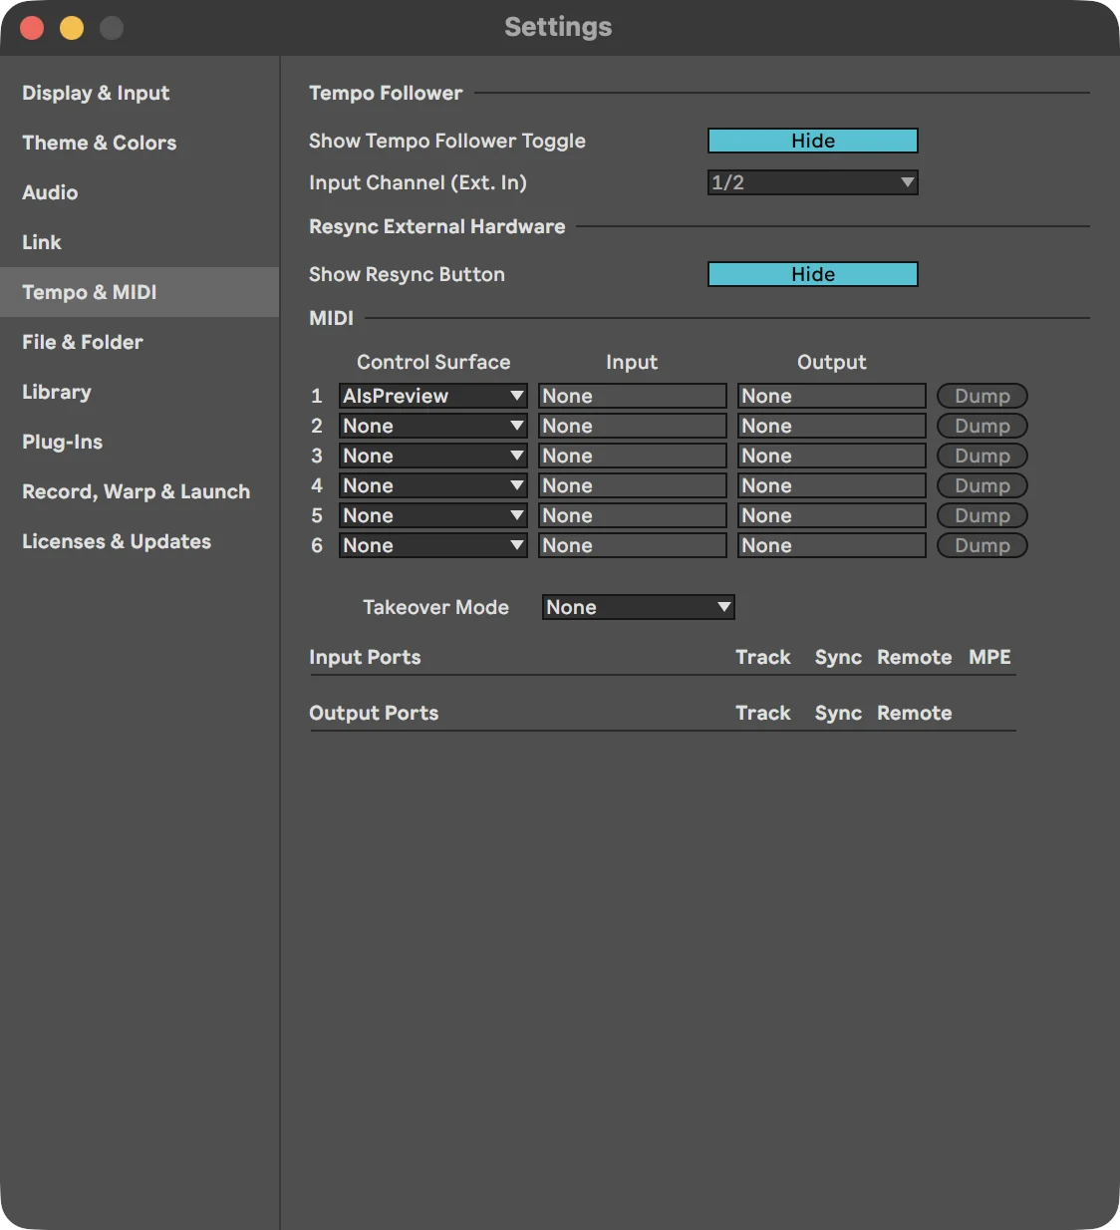The width and height of the screenshot is (1120, 1230).
Task: Click Input field for control surface 2
Action: (633, 426)
